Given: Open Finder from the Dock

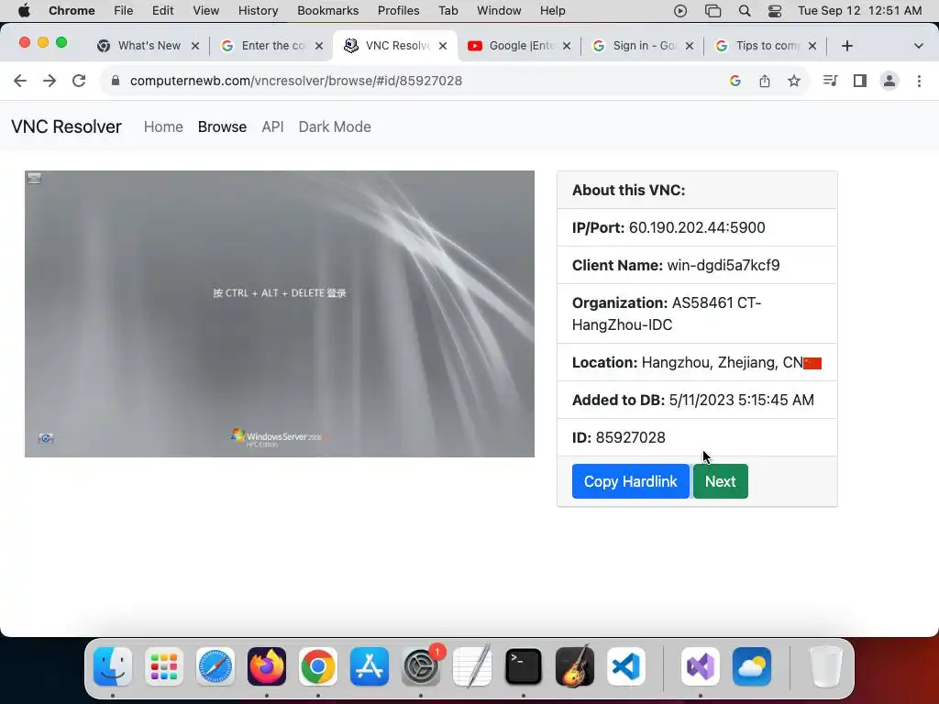Looking at the screenshot, I should (x=113, y=666).
